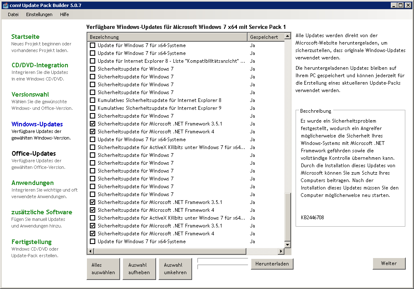414x289 pixels.
Task: Check the lower ActiveX Killbits update checkbox
Action: [92, 218]
